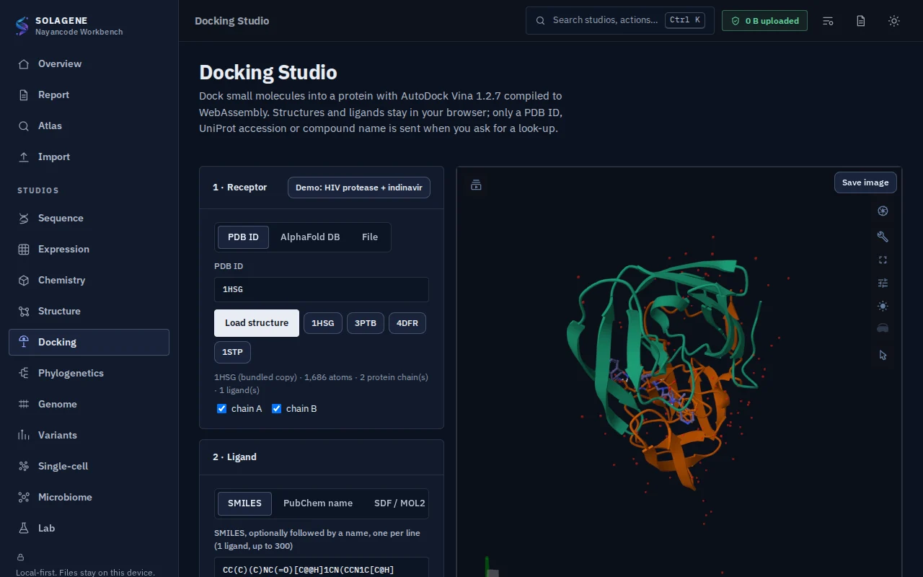Click the 0 B uploaded privacy badge
Viewport: 923px width, 577px height.
pos(764,21)
